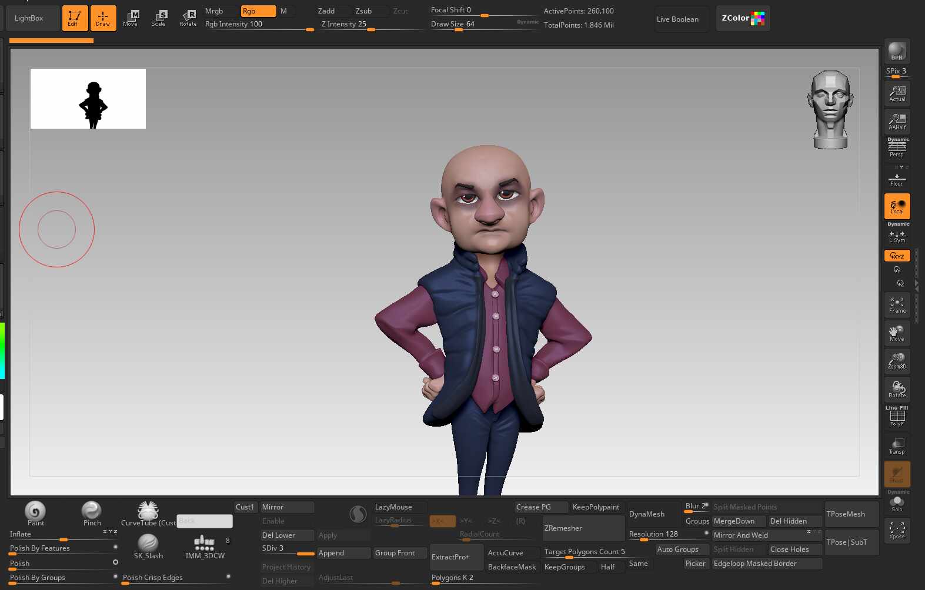The width and height of the screenshot is (925, 590).
Task: Click the BPR render icon
Action: click(x=897, y=51)
